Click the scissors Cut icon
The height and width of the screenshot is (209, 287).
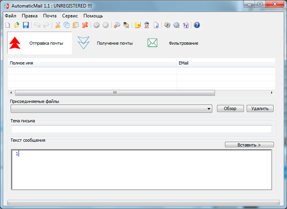58,25
